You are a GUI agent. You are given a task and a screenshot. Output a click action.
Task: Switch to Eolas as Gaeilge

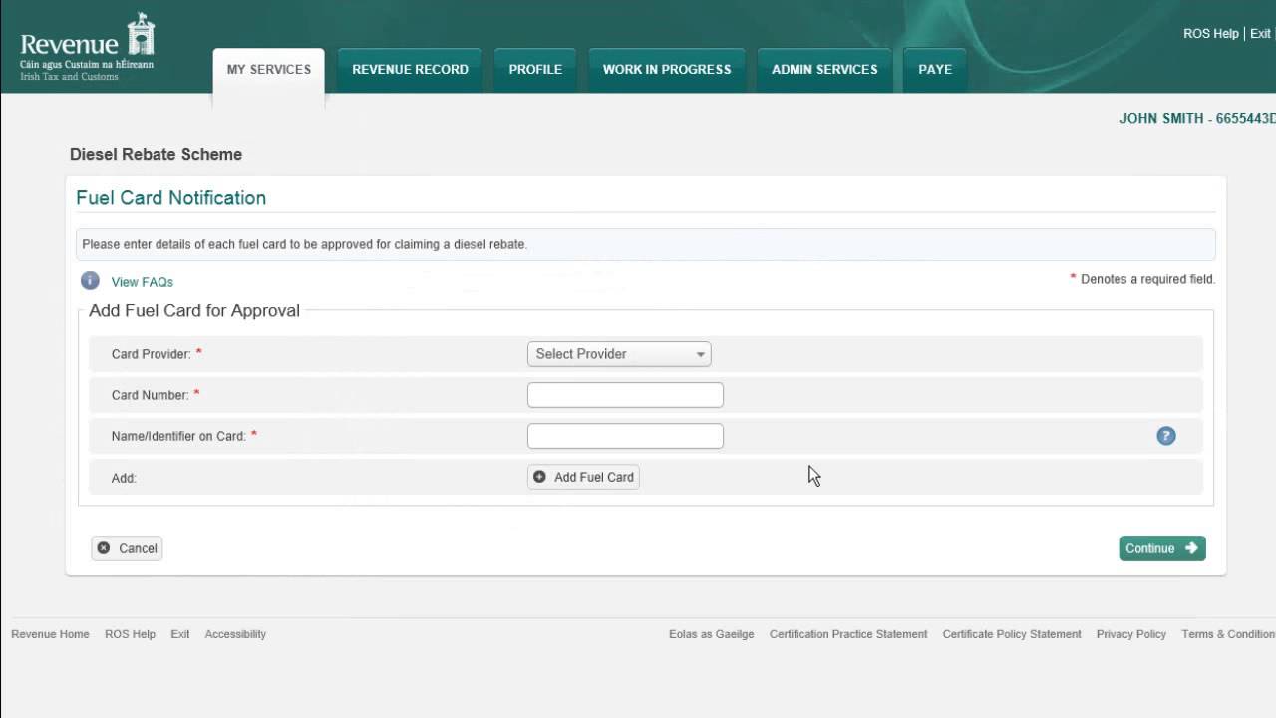pyautogui.click(x=711, y=634)
